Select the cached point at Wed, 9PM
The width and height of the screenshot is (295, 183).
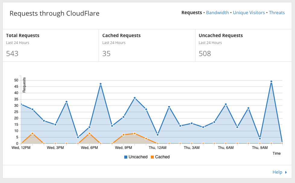pyautogui.click(x=123, y=135)
